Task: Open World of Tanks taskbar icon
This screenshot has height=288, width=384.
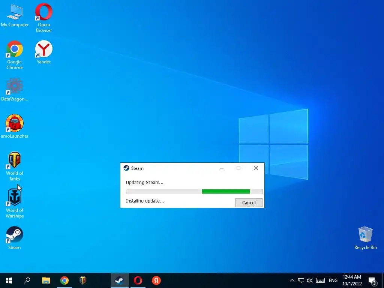Action: [x=83, y=280]
